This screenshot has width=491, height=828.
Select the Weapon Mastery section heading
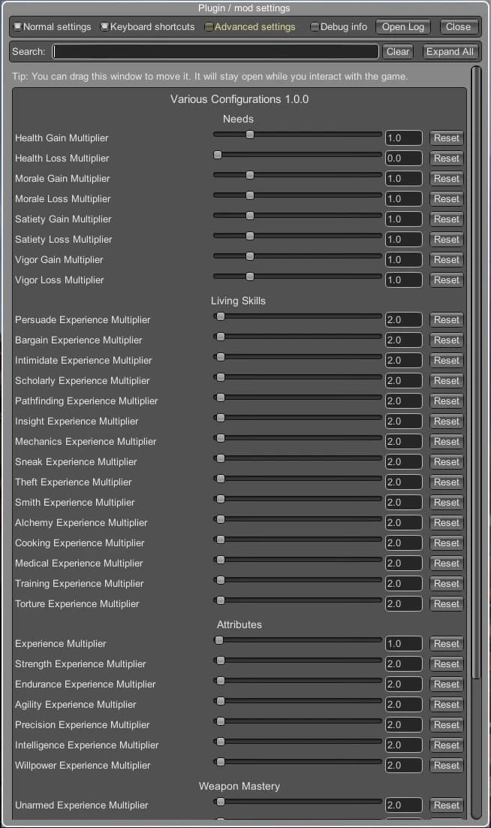click(x=239, y=786)
